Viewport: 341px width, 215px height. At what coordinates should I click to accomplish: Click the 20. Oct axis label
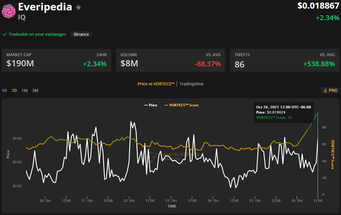45,201
